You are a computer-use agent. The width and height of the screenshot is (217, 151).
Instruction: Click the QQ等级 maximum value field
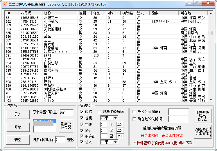[120, 136]
